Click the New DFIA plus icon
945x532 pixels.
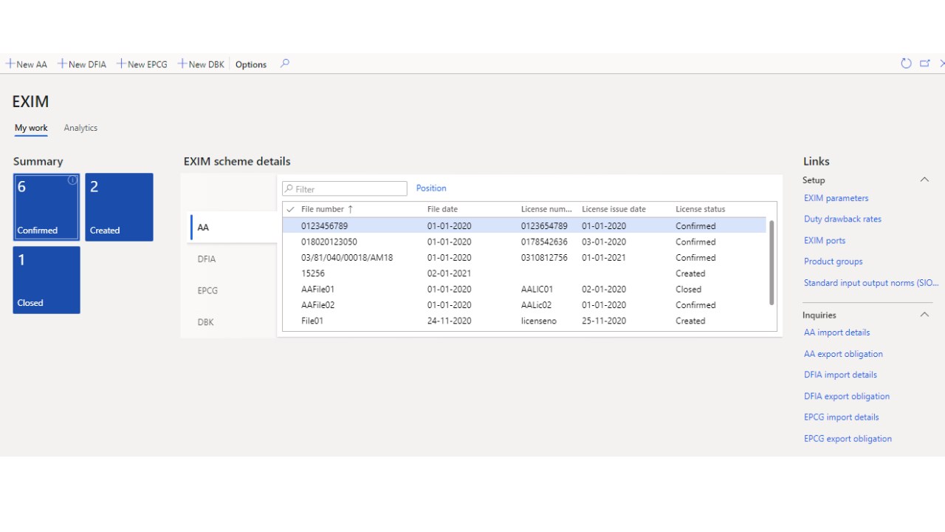pos(62,64)
